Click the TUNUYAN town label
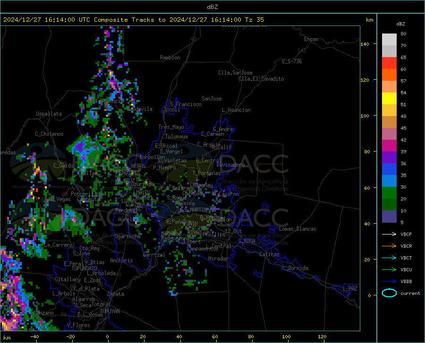The height and width of the screenshot is (343, 425). tap(110, 311)
